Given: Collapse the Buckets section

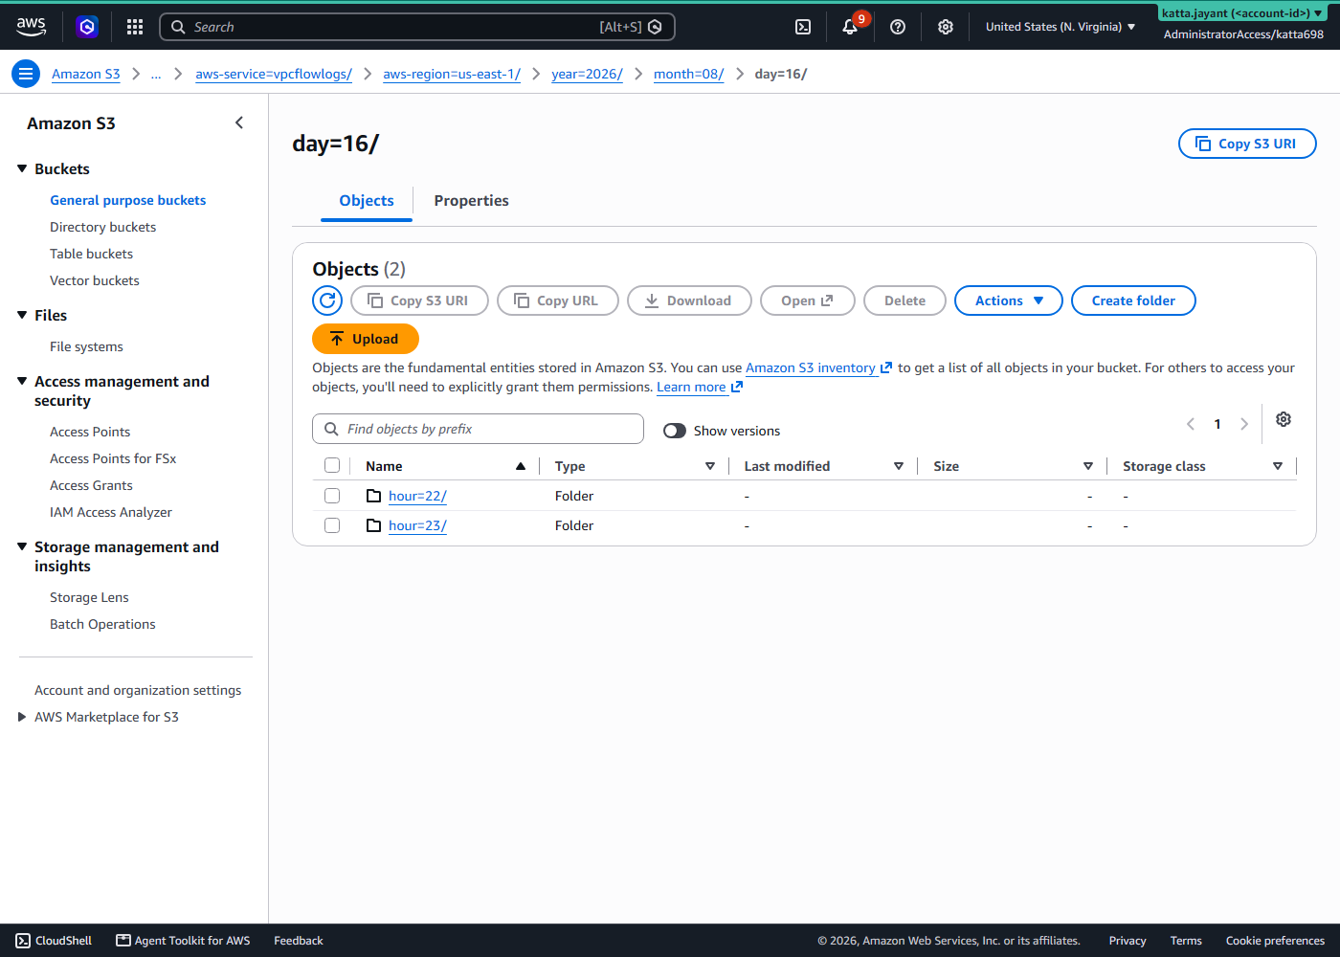Looking at the screenshot, I should click(22, 168).
